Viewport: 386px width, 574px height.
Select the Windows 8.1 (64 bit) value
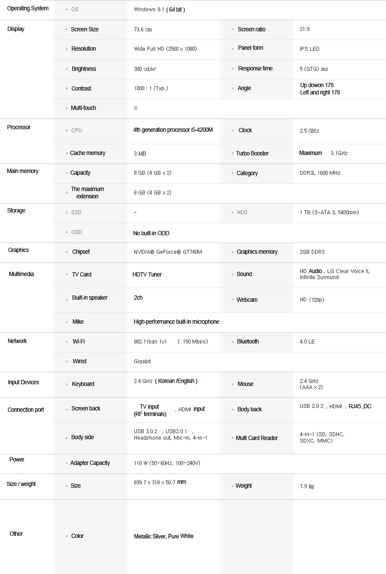point(159,9)
